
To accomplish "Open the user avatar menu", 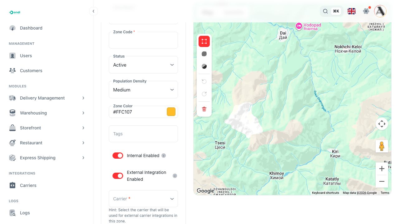I will 380,11.
